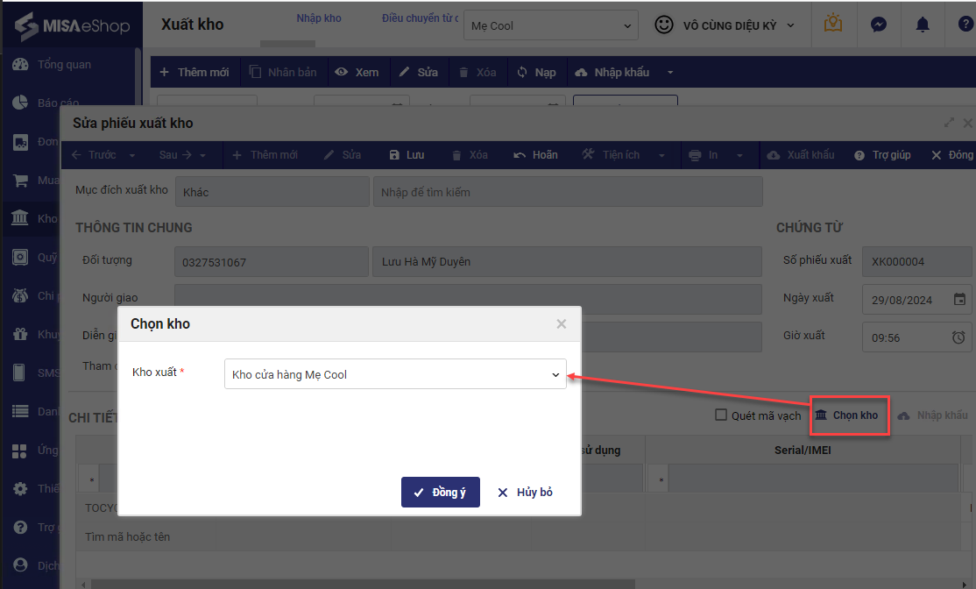The image size is (976, 589).
Task: Click the Nhập để tìm kiếm field
Action: click(x=568, y=192)
